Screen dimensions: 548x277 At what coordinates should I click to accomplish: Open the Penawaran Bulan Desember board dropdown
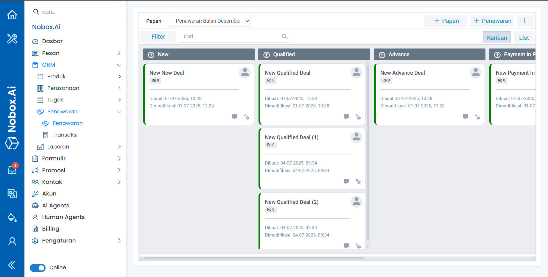[210, 21]
